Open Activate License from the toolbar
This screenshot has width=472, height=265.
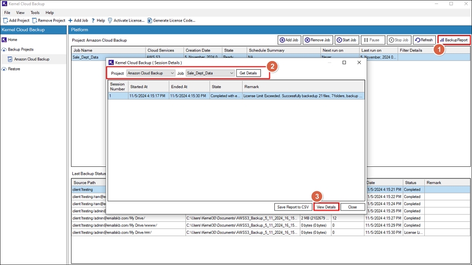coord(126,21)
